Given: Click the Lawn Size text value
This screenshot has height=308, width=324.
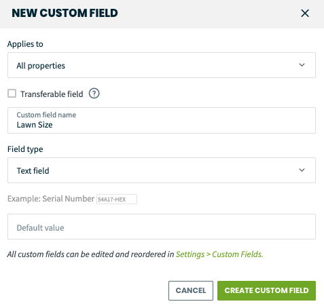Looking at the screenshot, I should pos(35,125).
